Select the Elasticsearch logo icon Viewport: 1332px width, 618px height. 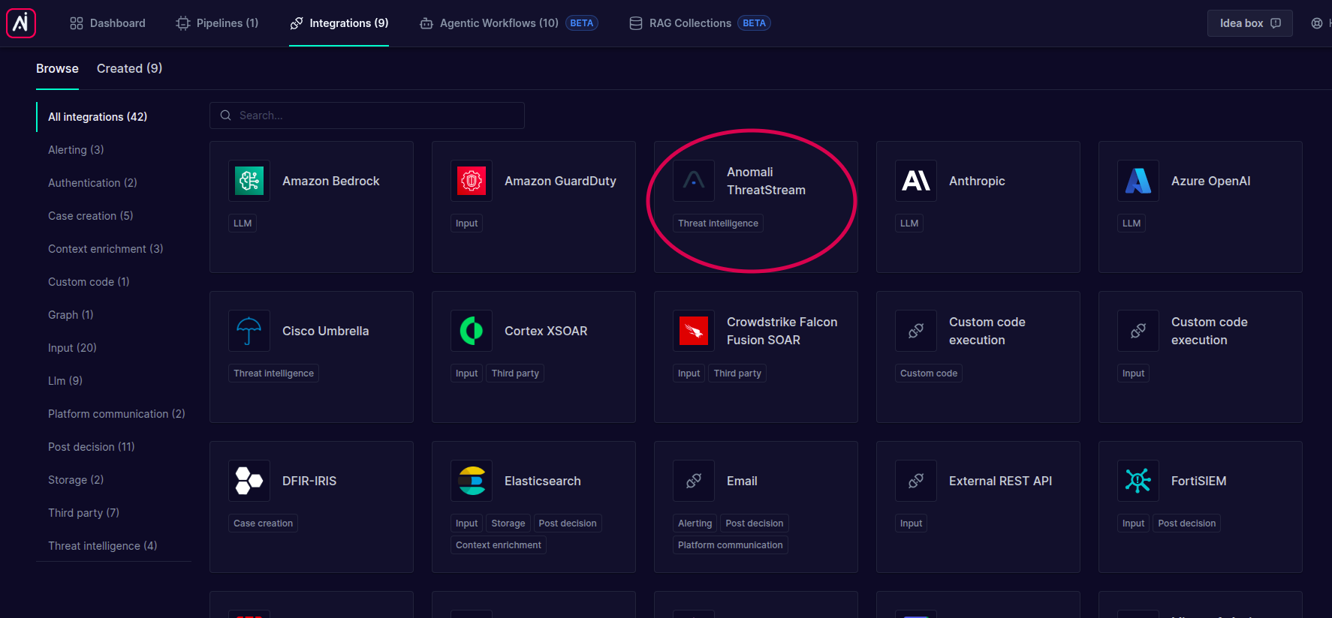pos(472,481)
